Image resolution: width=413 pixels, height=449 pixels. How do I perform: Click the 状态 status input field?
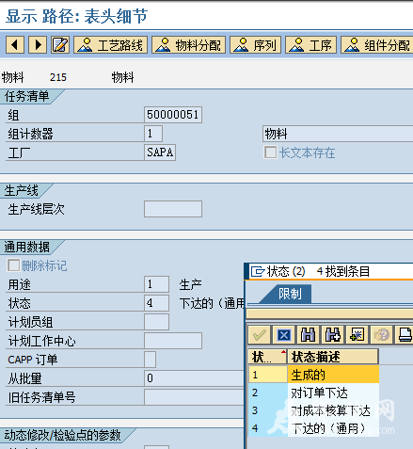156,303
